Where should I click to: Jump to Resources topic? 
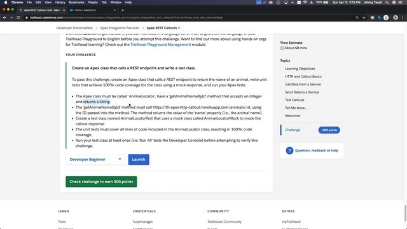tap(293, 116)
